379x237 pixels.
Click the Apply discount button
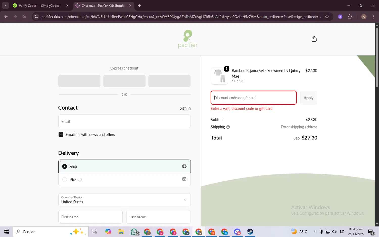(x=309, y=98)
